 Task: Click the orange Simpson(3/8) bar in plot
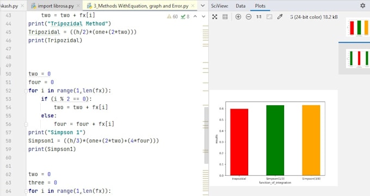point(311,141)
